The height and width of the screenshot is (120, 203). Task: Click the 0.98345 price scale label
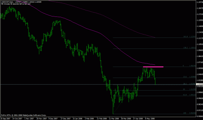coord(200,104)
